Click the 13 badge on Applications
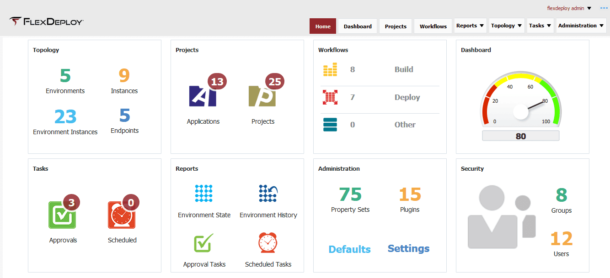This screenshot has height=278, width=610. (217, 82)
